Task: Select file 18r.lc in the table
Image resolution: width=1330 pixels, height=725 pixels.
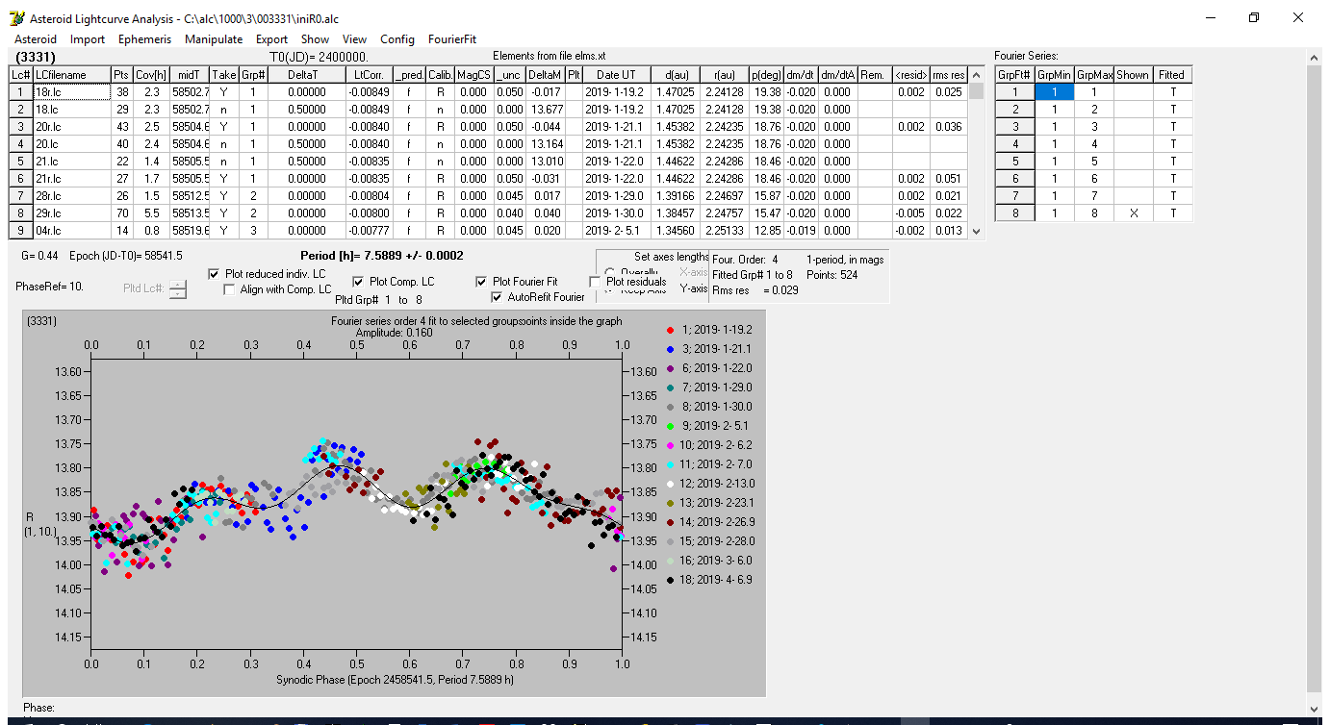Action: tap(71, 92)
